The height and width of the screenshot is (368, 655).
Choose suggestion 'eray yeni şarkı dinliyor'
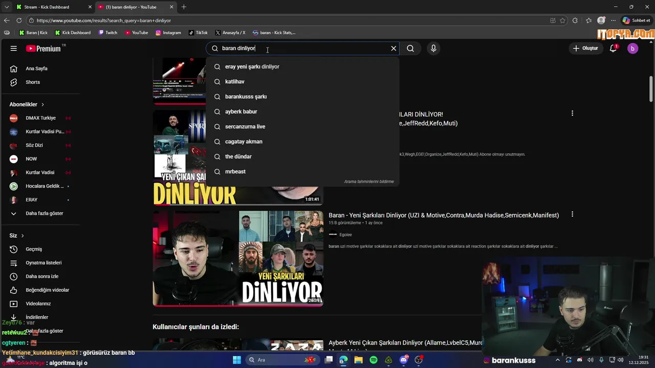click(302, 66)
